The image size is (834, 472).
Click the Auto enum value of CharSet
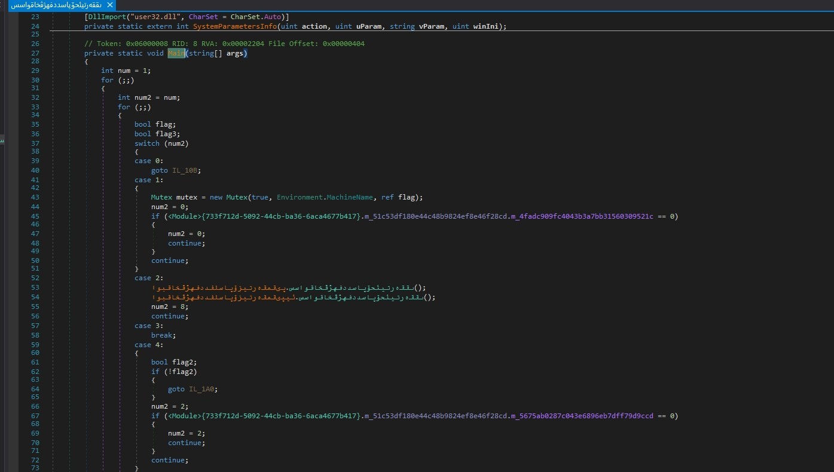[273, 17]
